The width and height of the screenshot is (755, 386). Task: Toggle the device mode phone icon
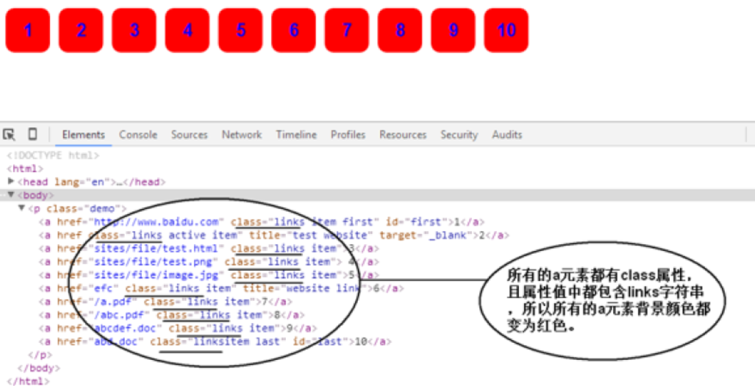pos(32,134)
